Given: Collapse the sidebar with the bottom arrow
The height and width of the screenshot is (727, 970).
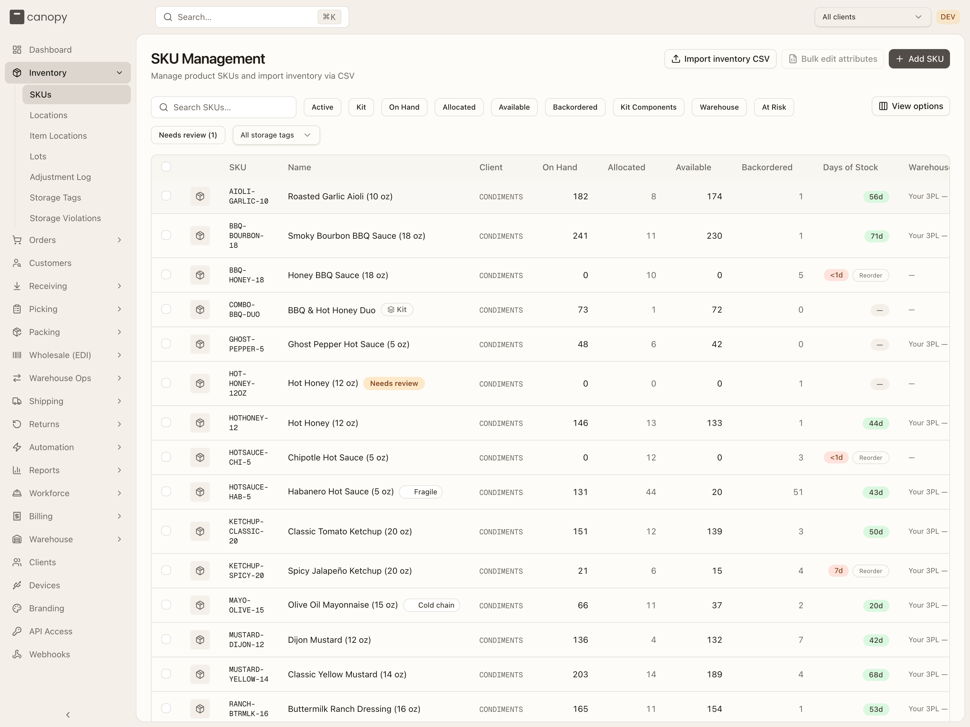Looking at the screenshot, I should [68, 715].
